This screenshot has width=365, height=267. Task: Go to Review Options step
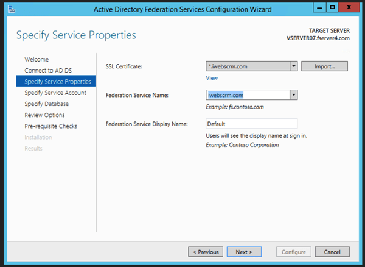[44, 115]
